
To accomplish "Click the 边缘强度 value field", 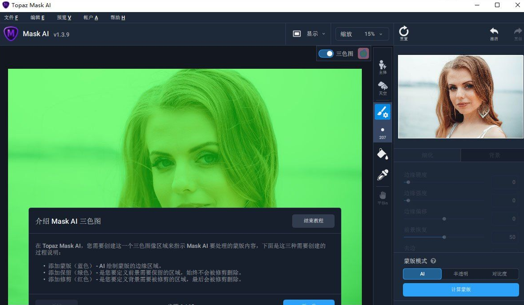I will click(505, 201).
